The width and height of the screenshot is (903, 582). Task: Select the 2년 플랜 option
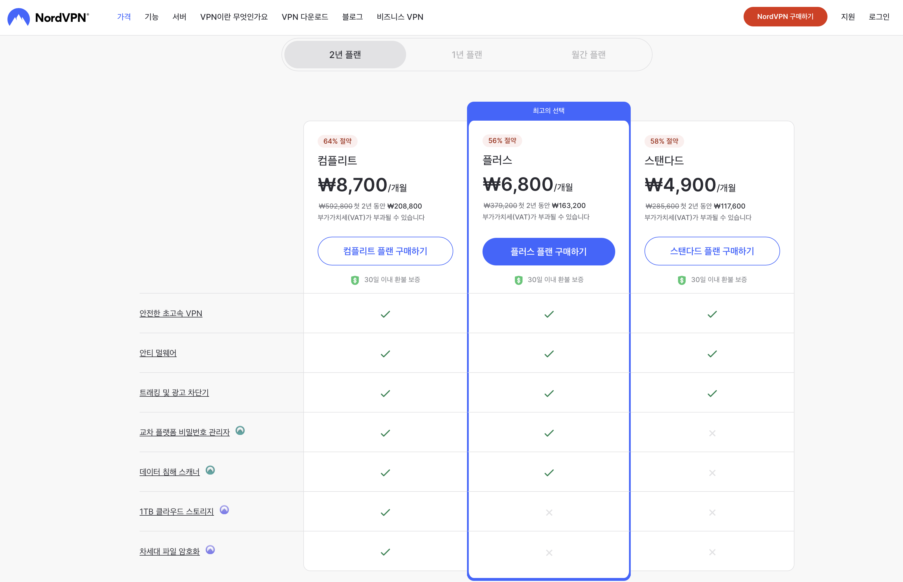click(345, 55)
